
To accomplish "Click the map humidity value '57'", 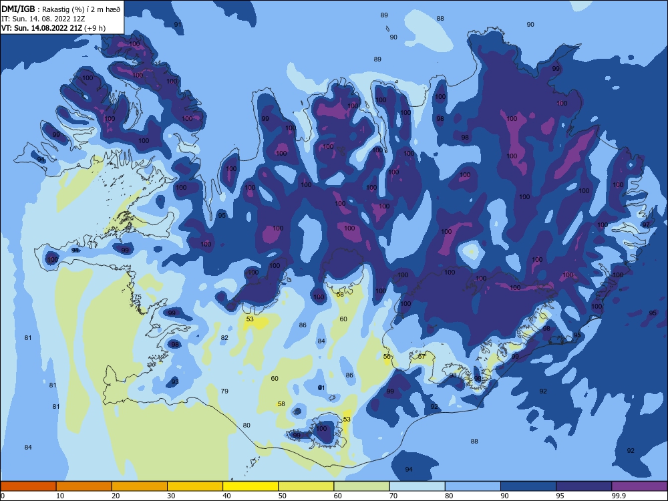I will coord(422,356).
